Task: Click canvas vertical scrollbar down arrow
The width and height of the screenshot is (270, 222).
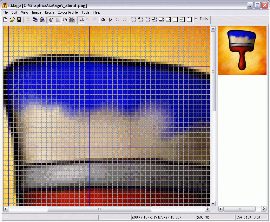Action: coord(213,204)
